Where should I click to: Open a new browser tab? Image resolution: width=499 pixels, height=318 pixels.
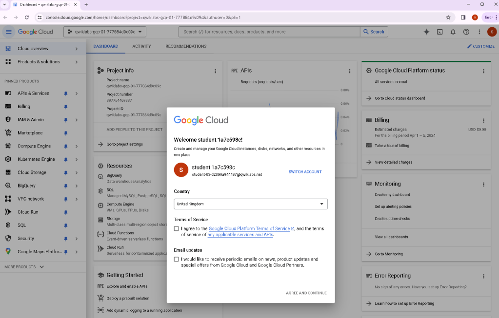click(86, 4)
